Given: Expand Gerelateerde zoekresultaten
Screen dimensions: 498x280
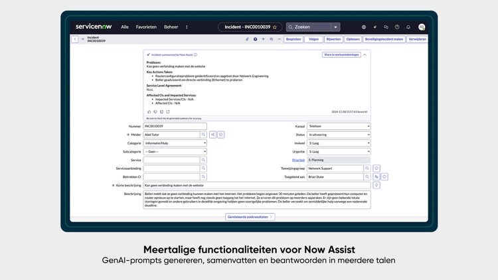Looking at the screenshot, I should point(250,217).
